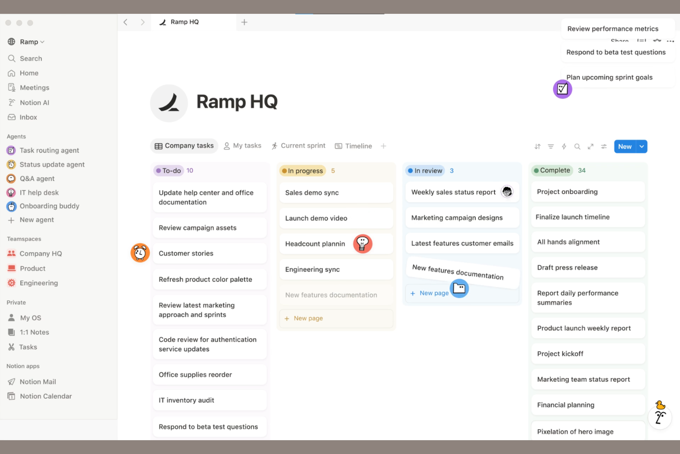Open the In review group header options
This screenshot has width=680, height=454.
425,171
